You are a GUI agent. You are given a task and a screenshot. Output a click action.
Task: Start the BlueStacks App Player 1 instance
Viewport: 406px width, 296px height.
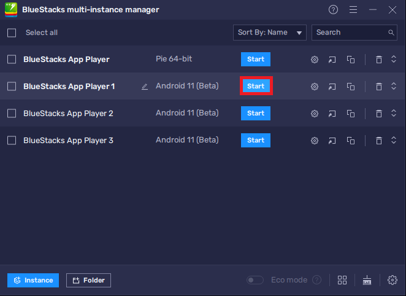point(256,87)
